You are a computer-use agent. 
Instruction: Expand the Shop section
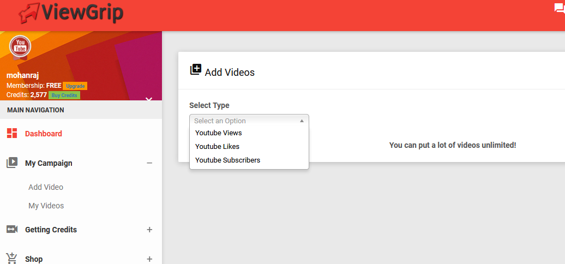[x=149, y=259]
